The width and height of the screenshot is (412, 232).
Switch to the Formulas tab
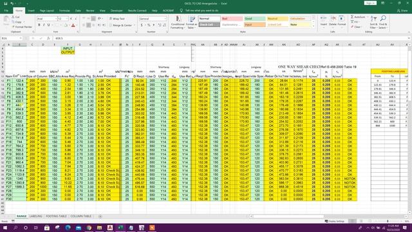coord(64,10)
